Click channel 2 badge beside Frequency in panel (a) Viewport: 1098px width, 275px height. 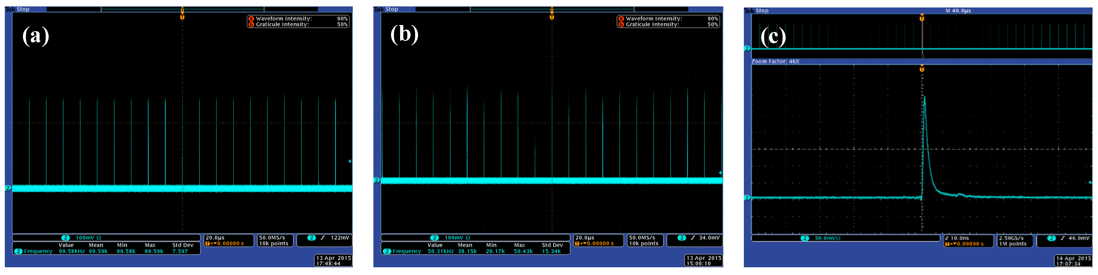[x=18, y=251]
